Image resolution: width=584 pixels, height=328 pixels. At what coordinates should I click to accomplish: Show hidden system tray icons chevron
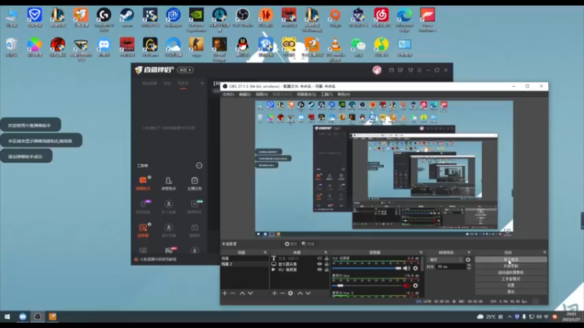coord(510,317)
